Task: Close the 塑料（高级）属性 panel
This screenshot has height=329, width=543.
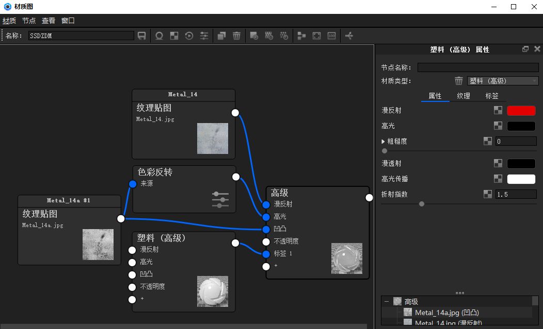Action: pos(537,49)
